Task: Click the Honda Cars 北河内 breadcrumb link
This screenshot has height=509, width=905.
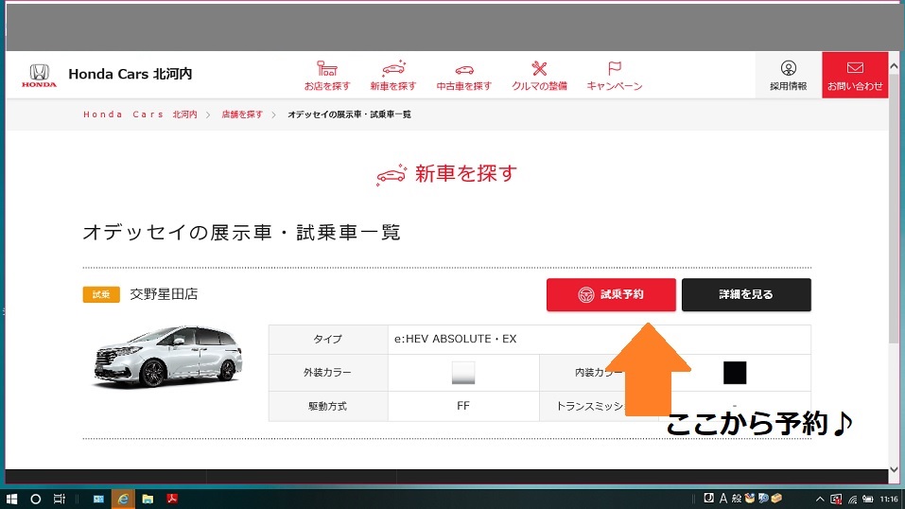Action: click(x=140, y=114)
